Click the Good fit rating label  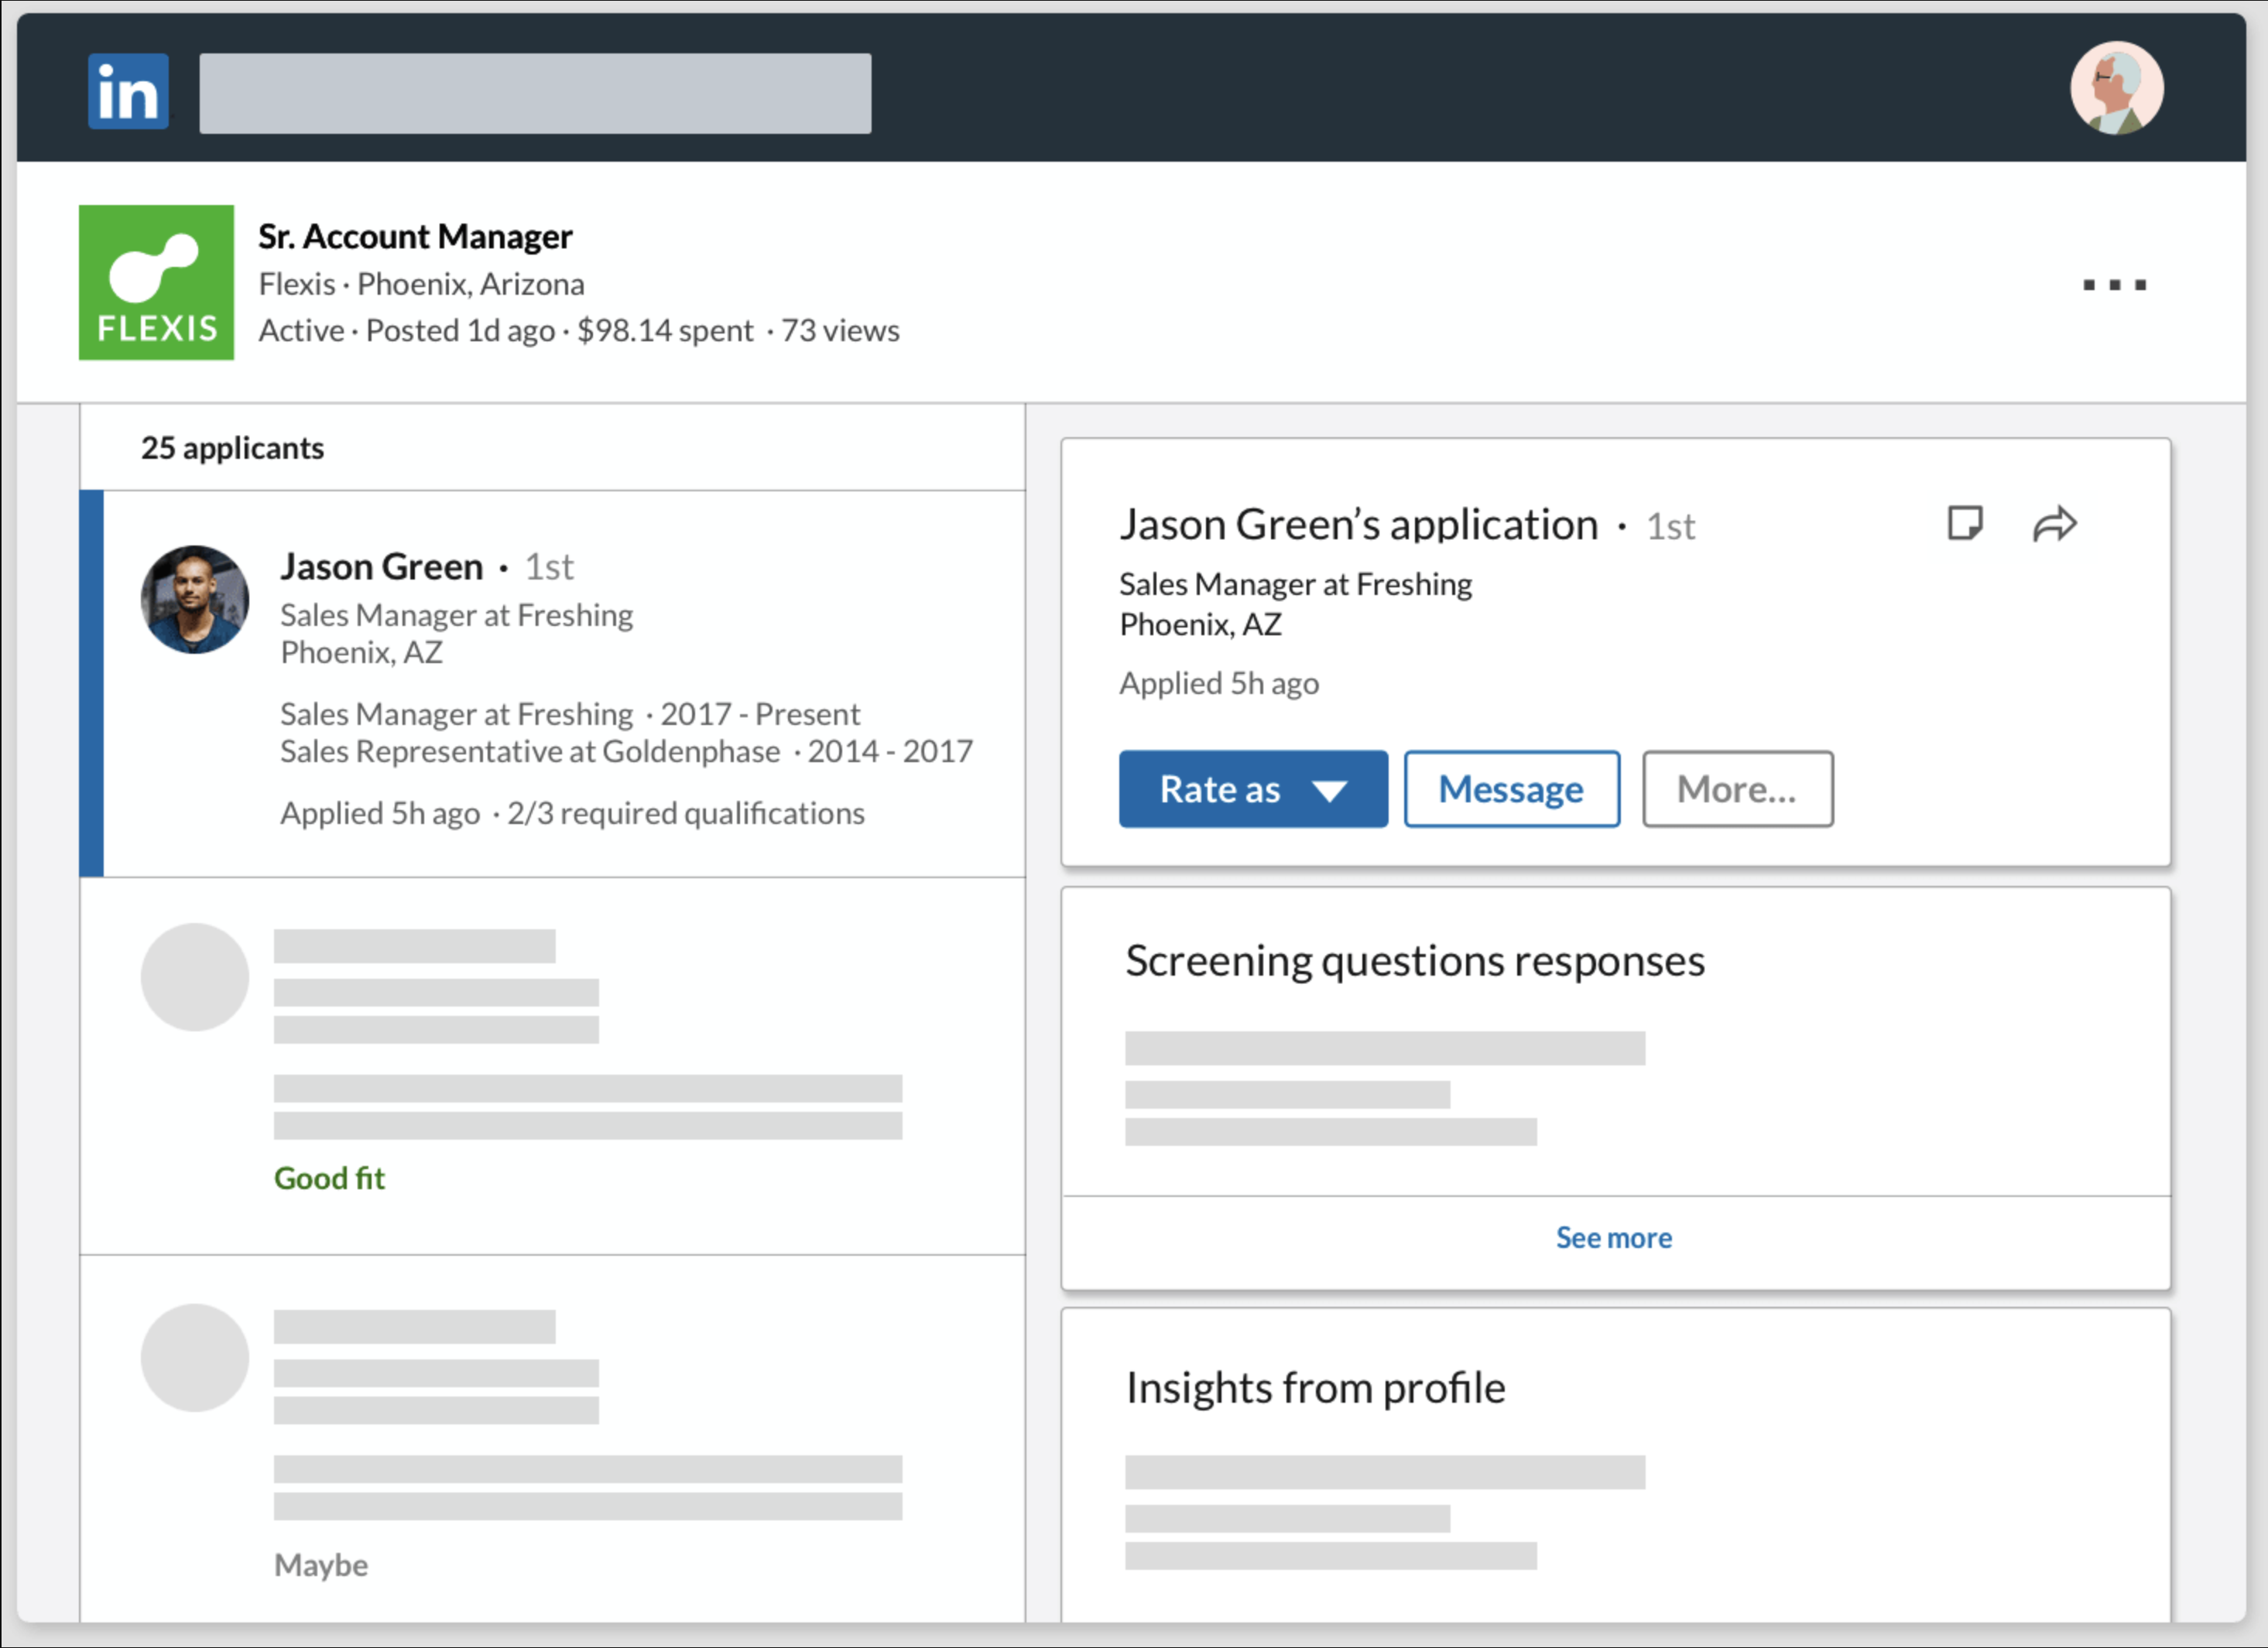329,1178
